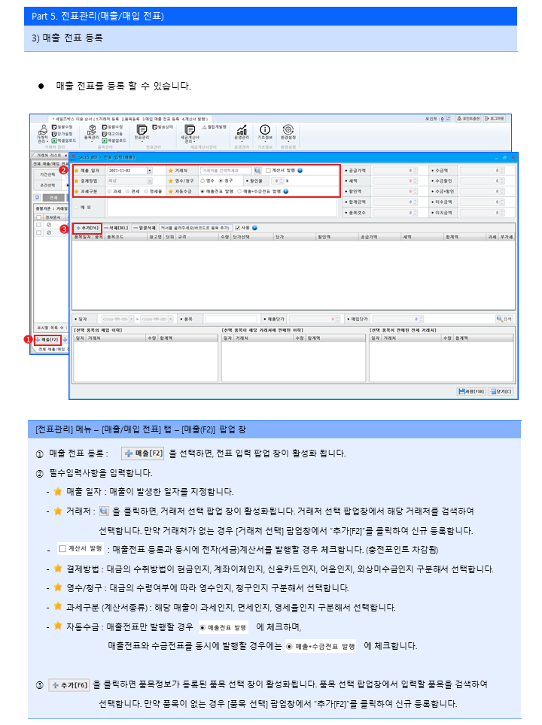Screen dimensions: 542x725
Task: Select the 과세 radio button
Action: [109, 192]
